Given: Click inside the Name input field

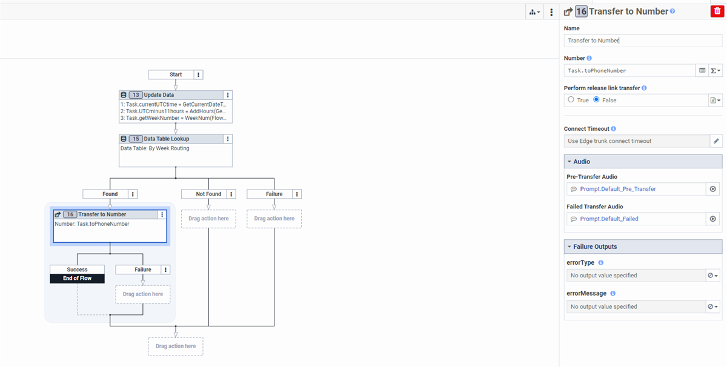Looking at the screenshot, I should 642,41.
